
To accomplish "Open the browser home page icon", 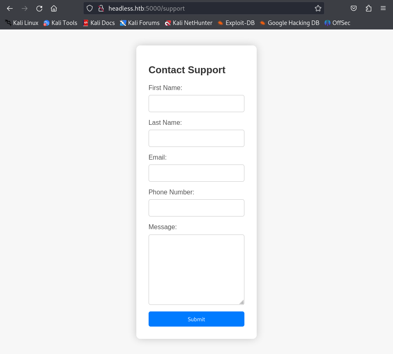I will (54, 9).
